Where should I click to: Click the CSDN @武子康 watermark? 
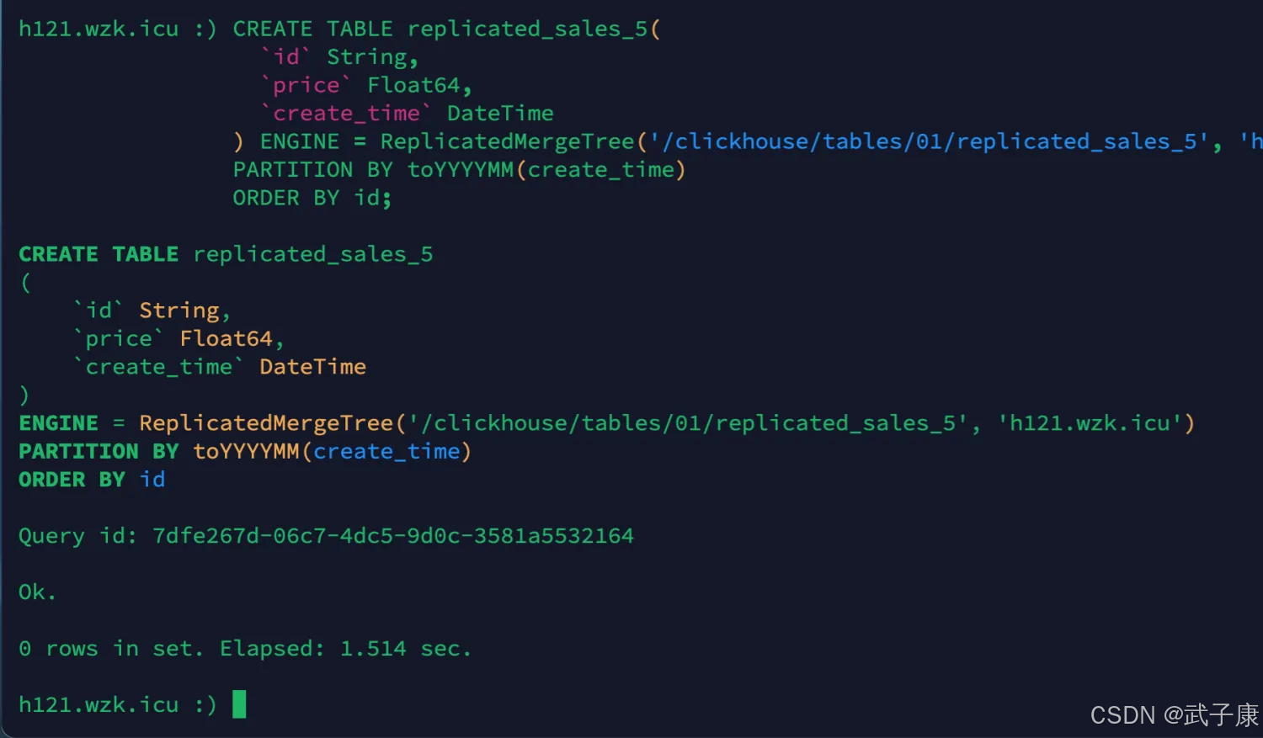pyautogui.click(x=1174, y=715)
